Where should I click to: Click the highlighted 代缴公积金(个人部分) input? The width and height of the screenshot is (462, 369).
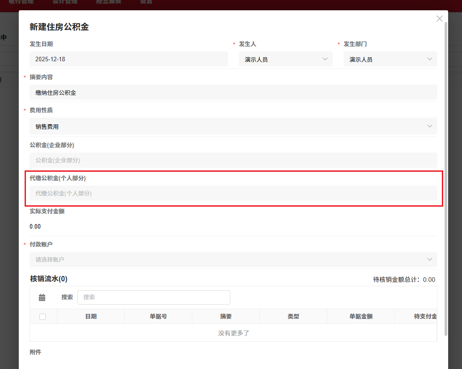(233, 193)
